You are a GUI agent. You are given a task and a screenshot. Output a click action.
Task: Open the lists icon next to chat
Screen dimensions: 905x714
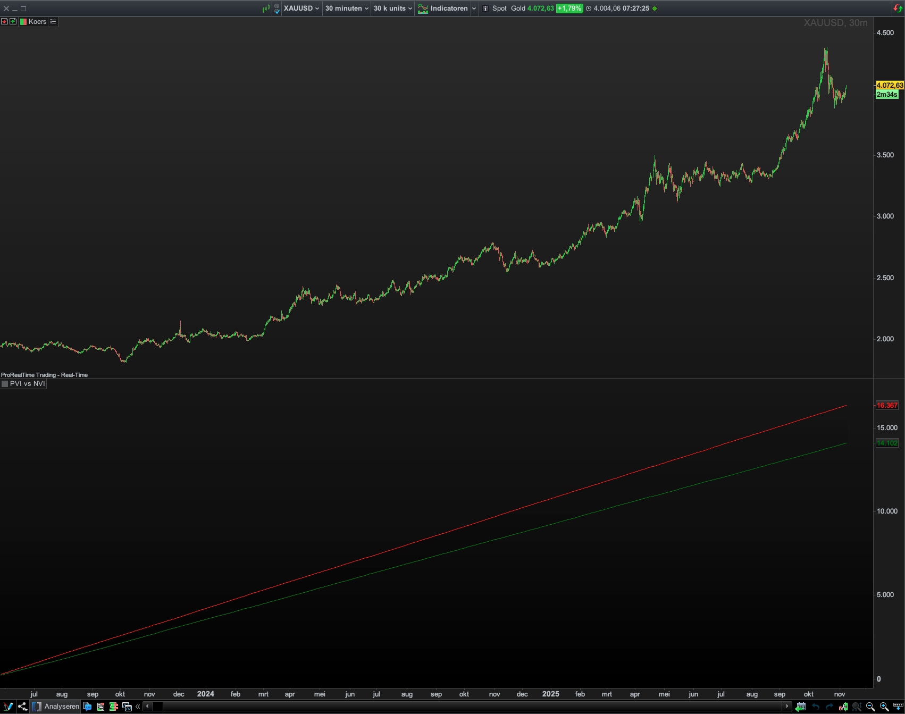(x=100, y=707)
